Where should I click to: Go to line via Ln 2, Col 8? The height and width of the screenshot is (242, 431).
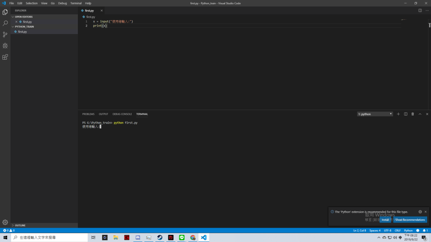(x=359, y=231)
